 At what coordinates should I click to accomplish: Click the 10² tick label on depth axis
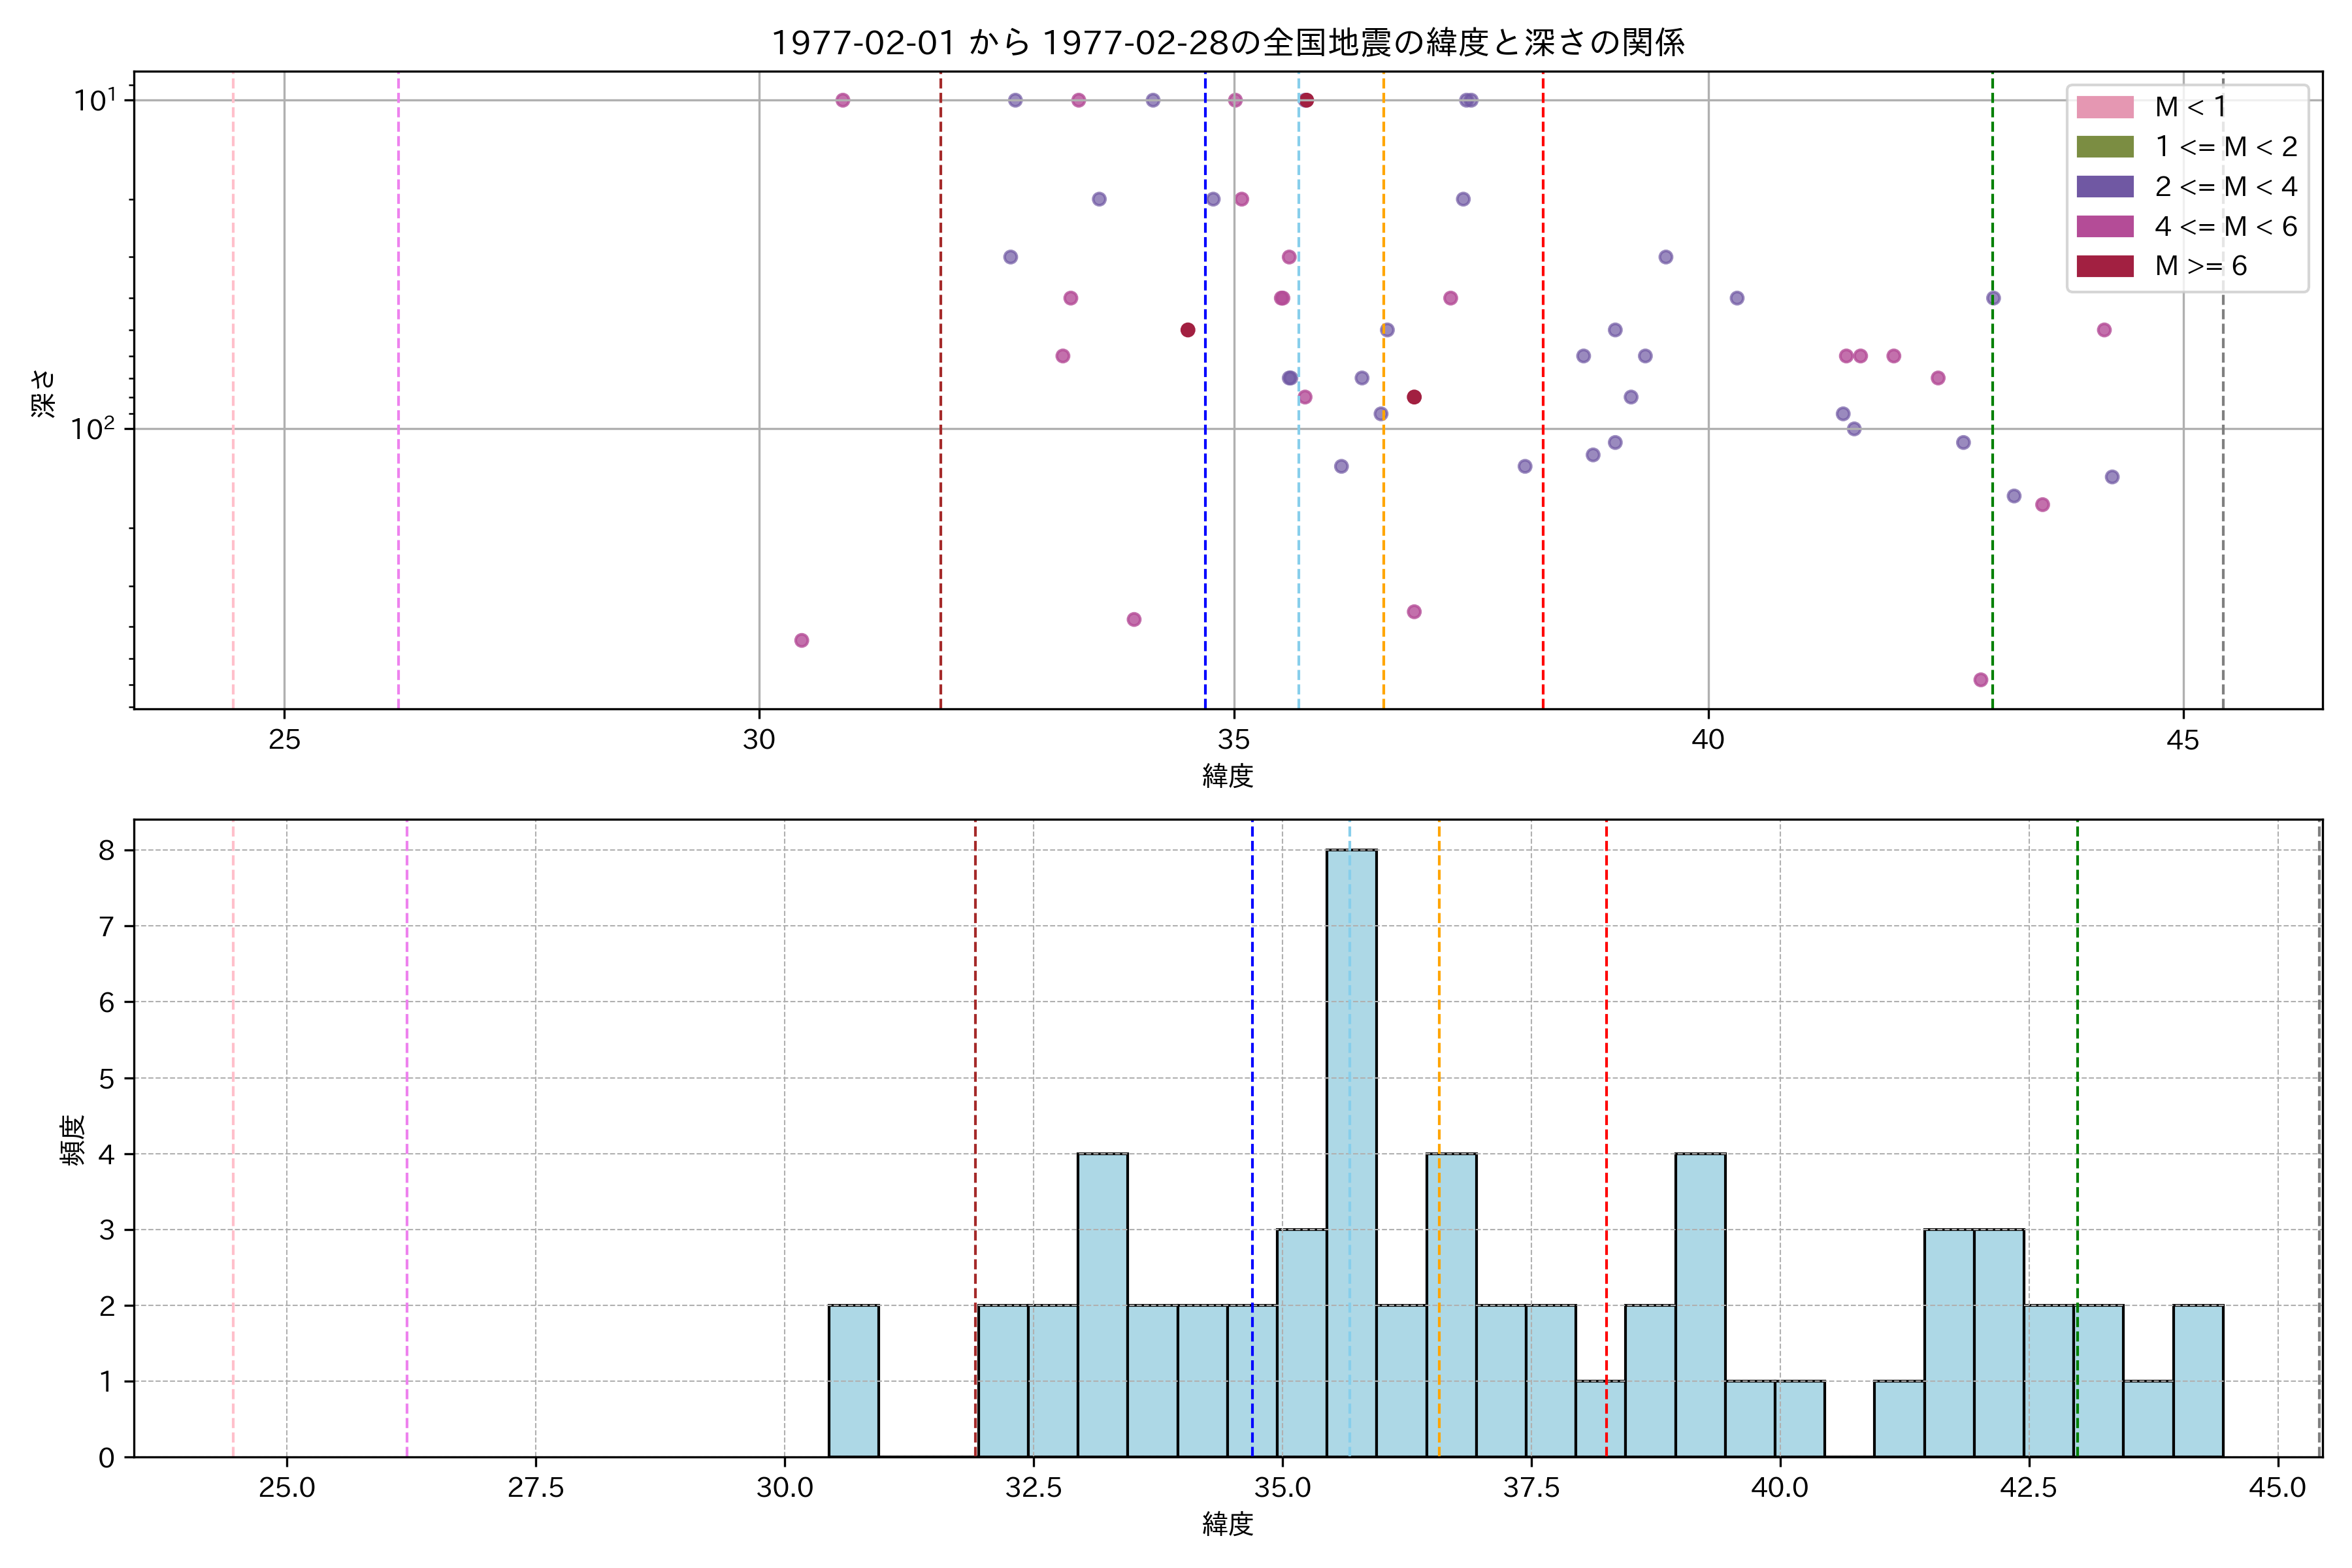click(93, 428)
